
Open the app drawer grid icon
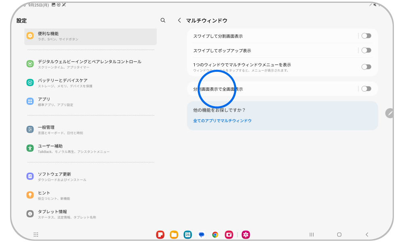pyautogui.click(x=36, y=235)
